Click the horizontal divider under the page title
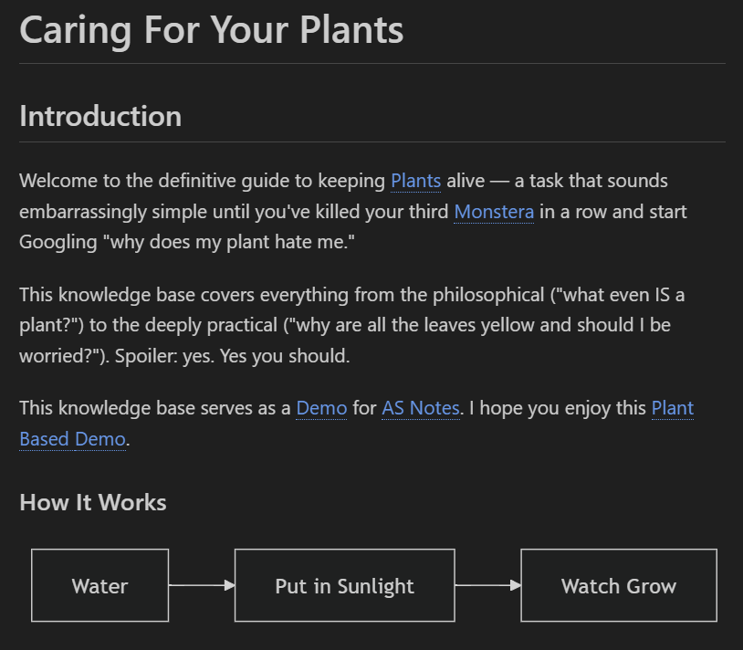The width and height of the screenshot is (743, 650). (x=371, y=64)
